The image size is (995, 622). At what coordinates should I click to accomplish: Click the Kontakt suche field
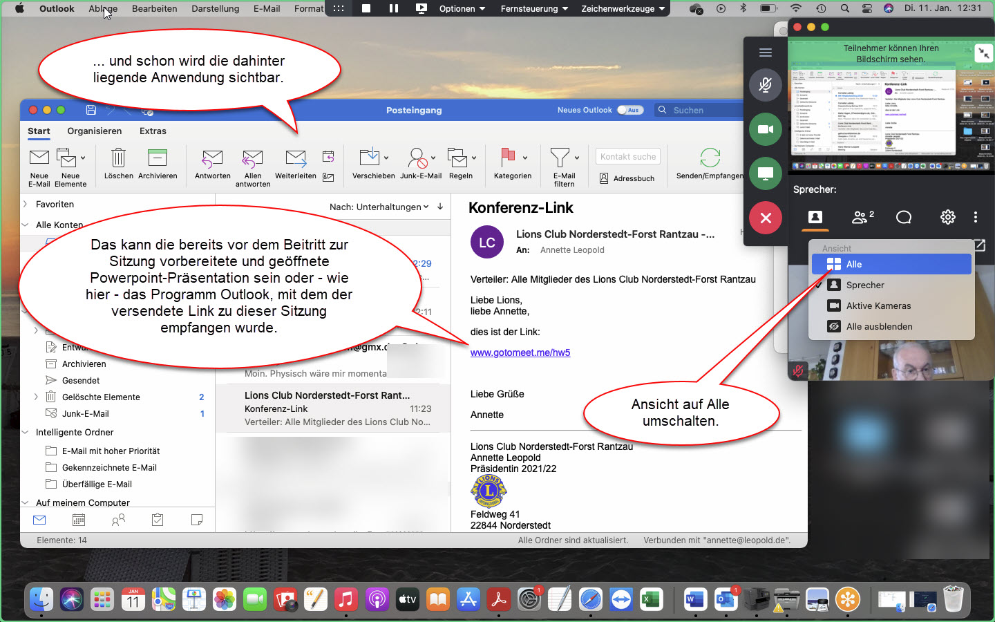coord(628,157)
